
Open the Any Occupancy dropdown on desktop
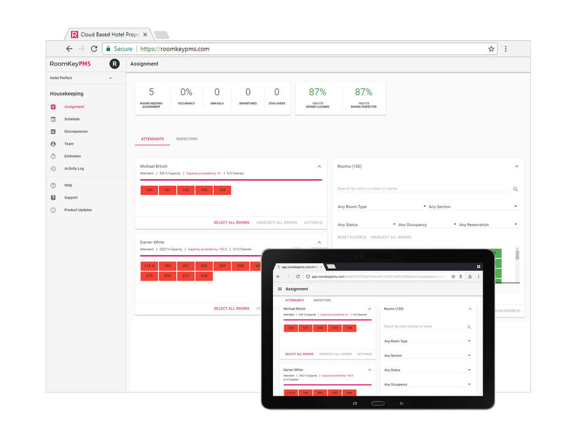pyautogui.click(x=427, y=225)
